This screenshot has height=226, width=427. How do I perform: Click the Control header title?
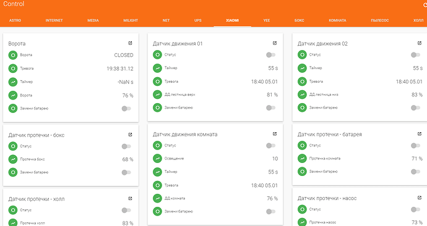pos(14,4)
